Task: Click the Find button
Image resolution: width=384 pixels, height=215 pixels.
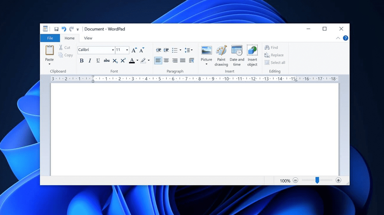Action: (271, 48)
